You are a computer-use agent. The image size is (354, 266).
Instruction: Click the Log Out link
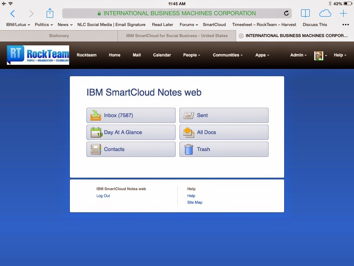(103, 196)
